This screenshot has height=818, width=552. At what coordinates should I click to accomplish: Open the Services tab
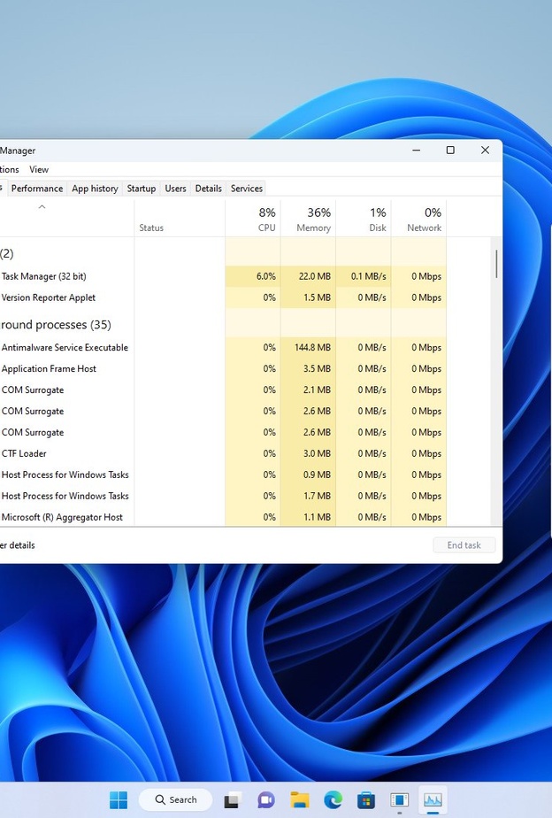(x=246, y=189)
